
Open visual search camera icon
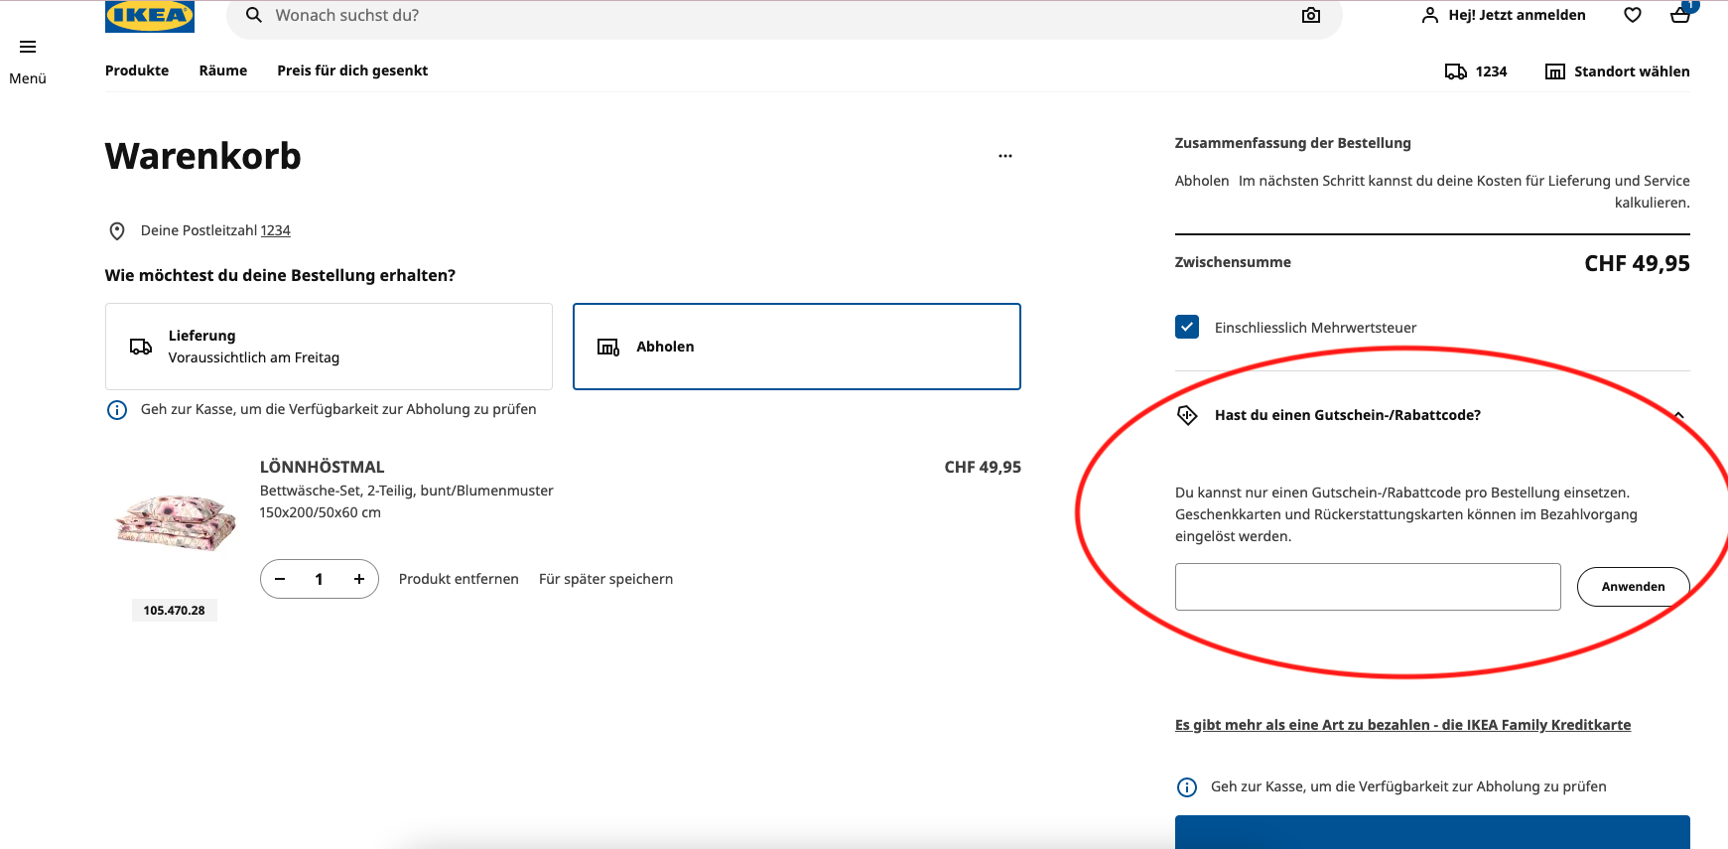tap(1311, 15)
